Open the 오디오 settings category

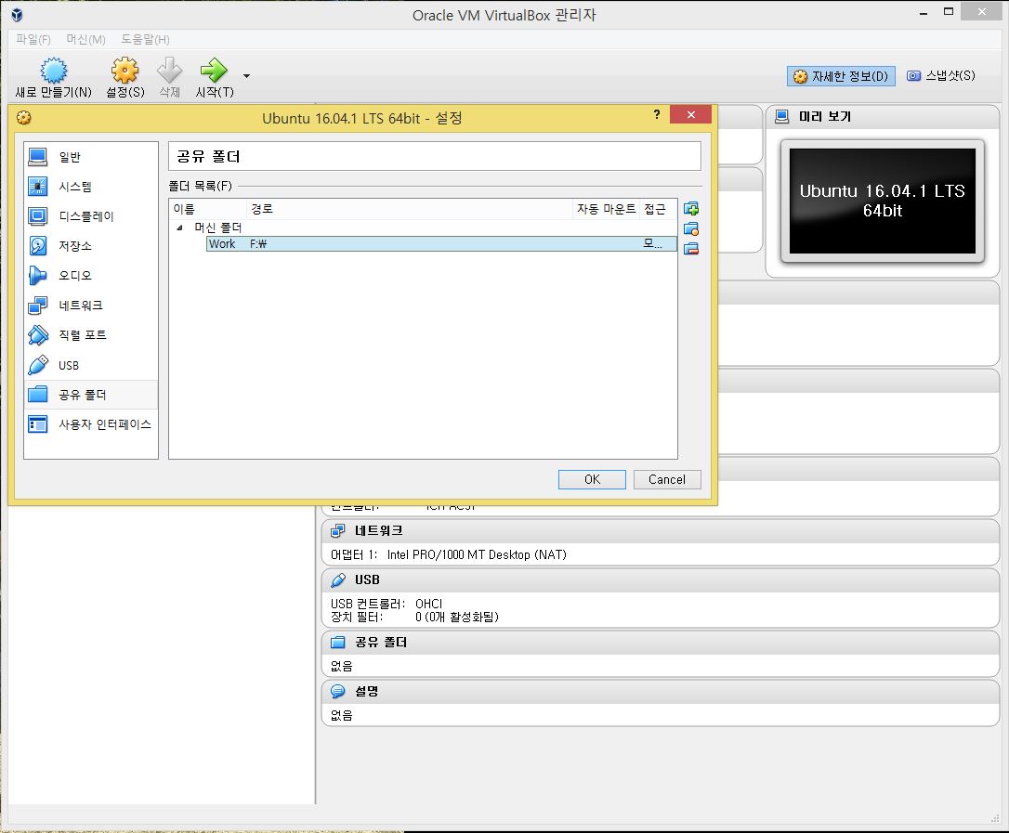pos(74,276)
